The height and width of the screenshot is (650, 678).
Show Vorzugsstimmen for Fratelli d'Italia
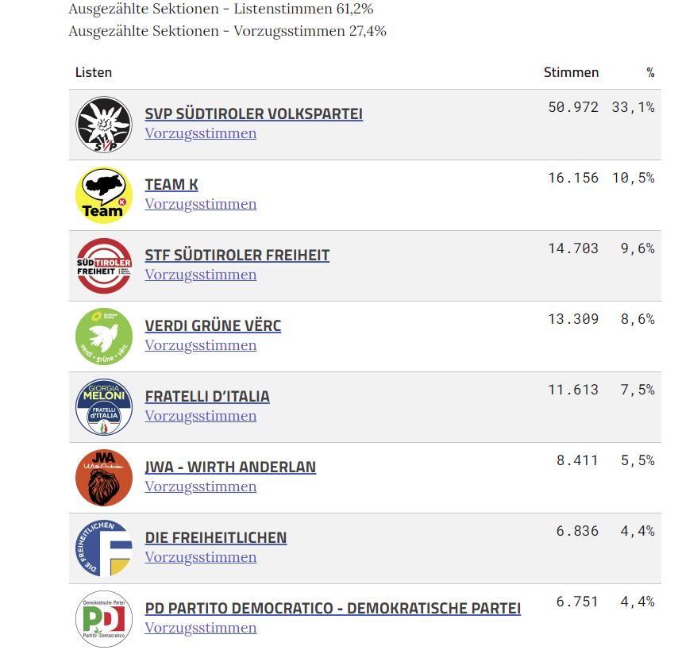coord(201,416)
